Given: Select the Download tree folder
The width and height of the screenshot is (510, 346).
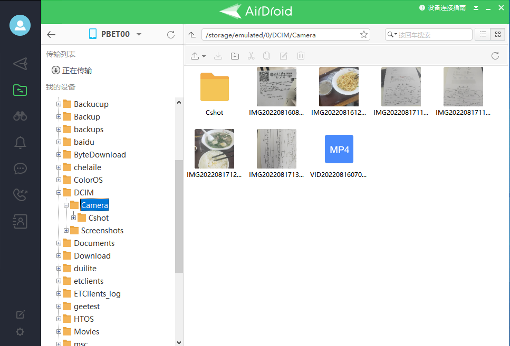Looking at the screenshot, I should pyautogui.click(x=92, y=256).
